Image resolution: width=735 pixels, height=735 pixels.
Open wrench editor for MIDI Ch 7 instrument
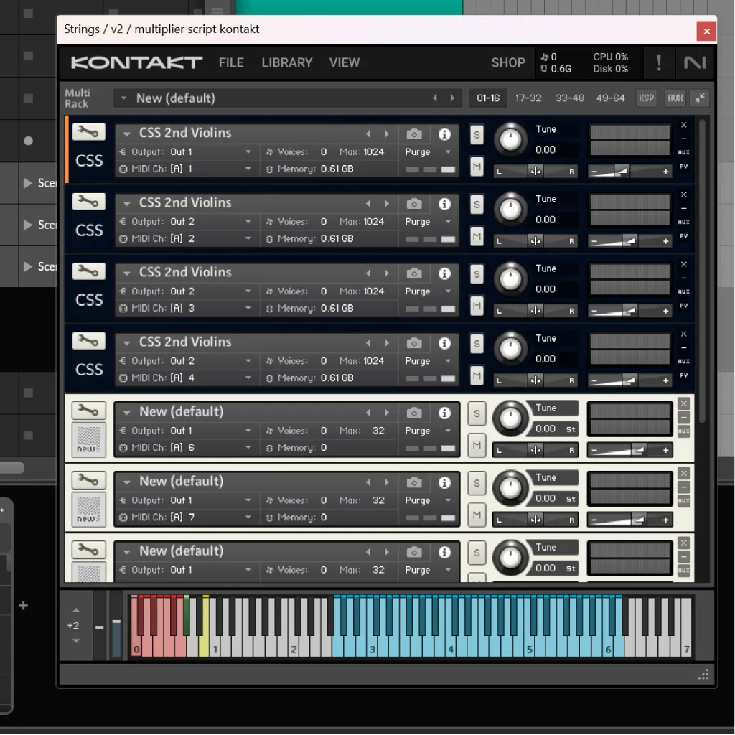point(88,480)
